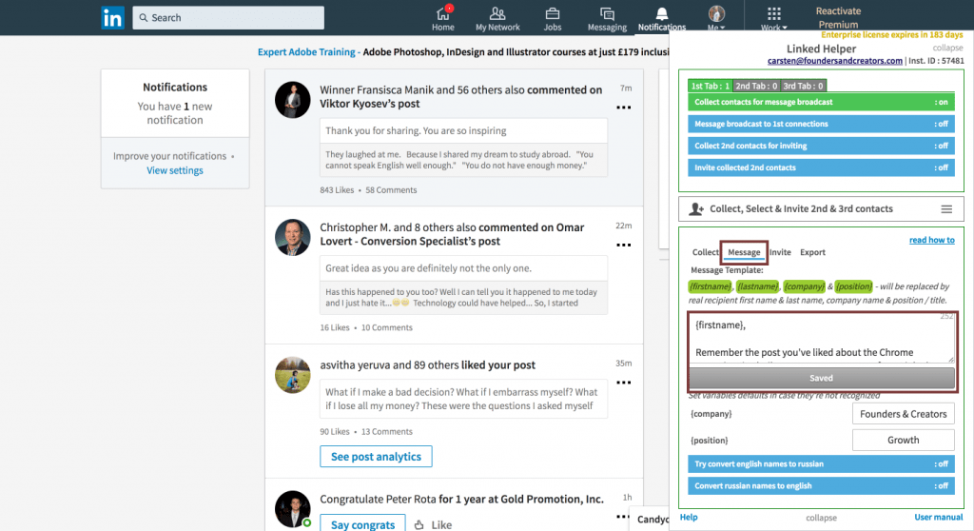
Task: Click the add-contact icon in Collect, Select & Invite bar
Action: click(x=696, y=209)
